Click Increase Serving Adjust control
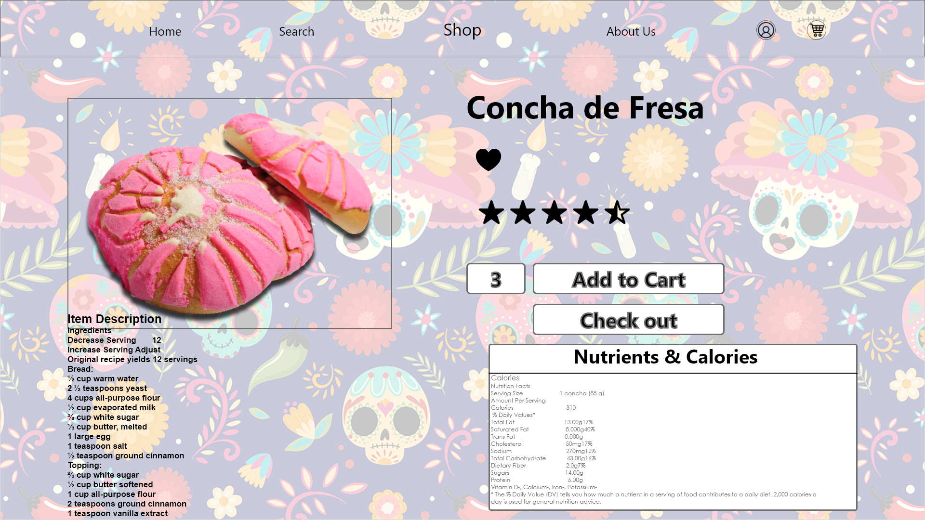925x520 pixels. click(x=114, y=350)
